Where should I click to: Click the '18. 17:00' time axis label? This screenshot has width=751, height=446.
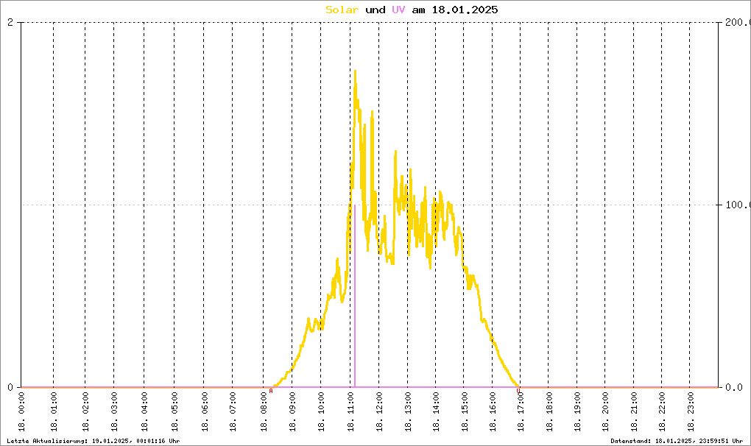tap(521, 412)
